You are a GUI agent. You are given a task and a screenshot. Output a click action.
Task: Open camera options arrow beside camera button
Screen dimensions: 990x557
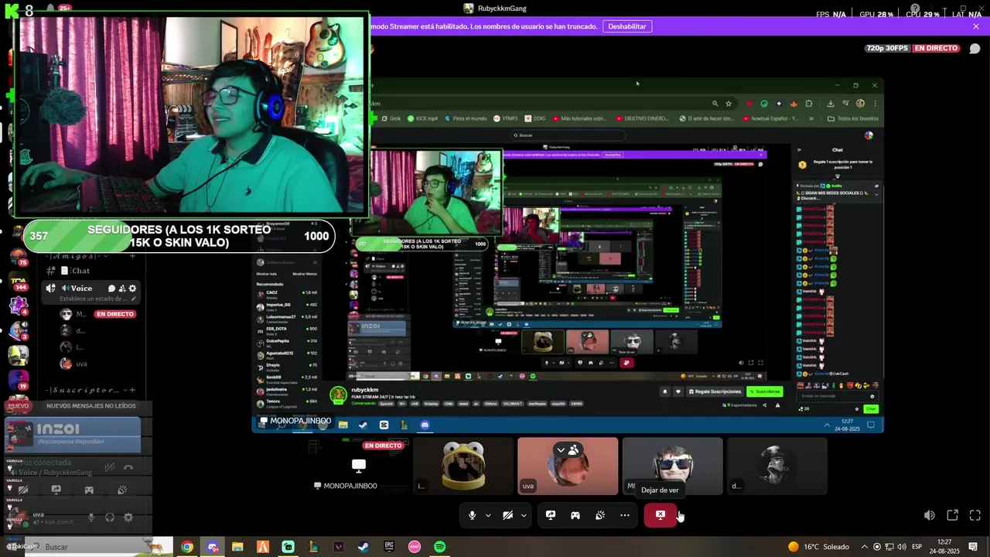[x=524, y=515]
